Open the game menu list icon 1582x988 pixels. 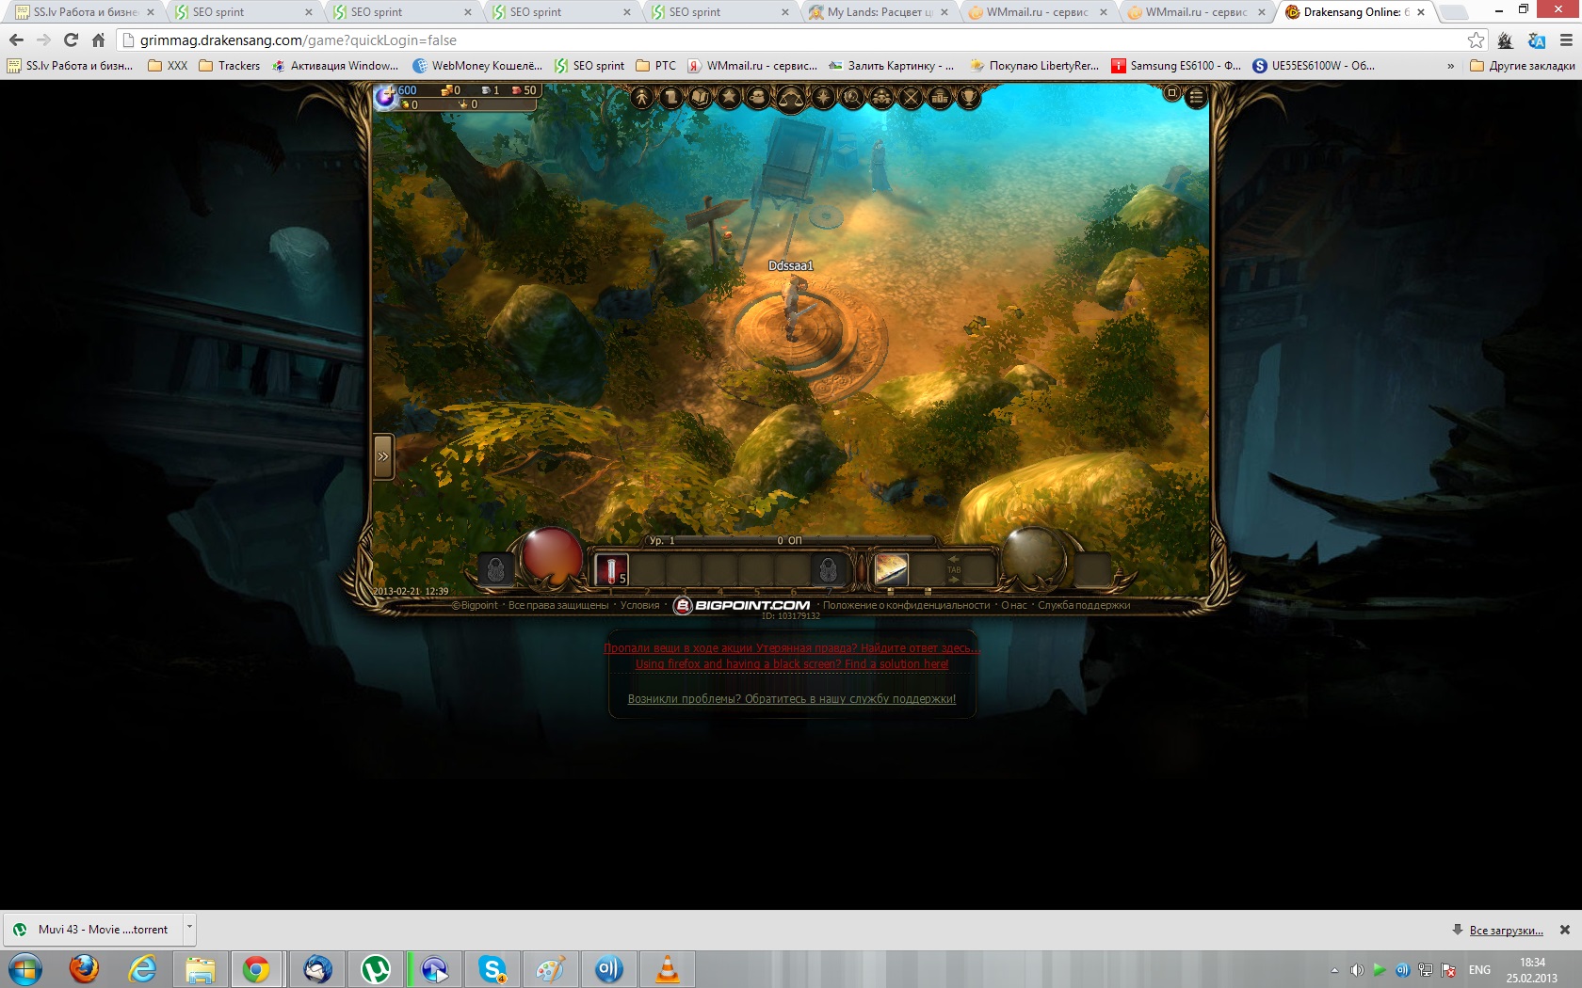pos(1196,96)
